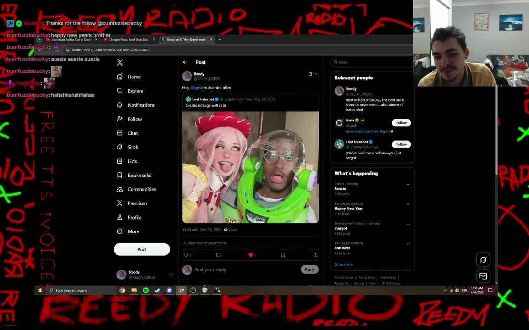Click the X Search box

pos(372,62)
